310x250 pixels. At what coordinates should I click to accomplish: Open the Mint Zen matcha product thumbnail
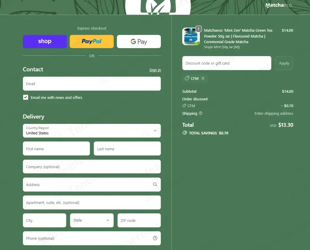(x=191, y=37)
